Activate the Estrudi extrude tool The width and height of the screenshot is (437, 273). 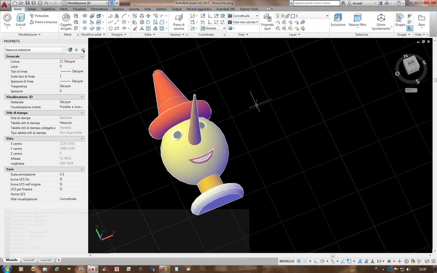[21, 20]
